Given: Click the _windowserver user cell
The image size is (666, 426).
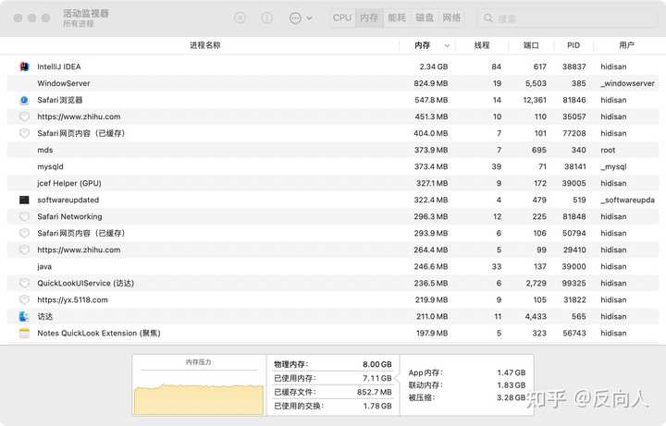Looking at the screenshot, I should point(627,83).
